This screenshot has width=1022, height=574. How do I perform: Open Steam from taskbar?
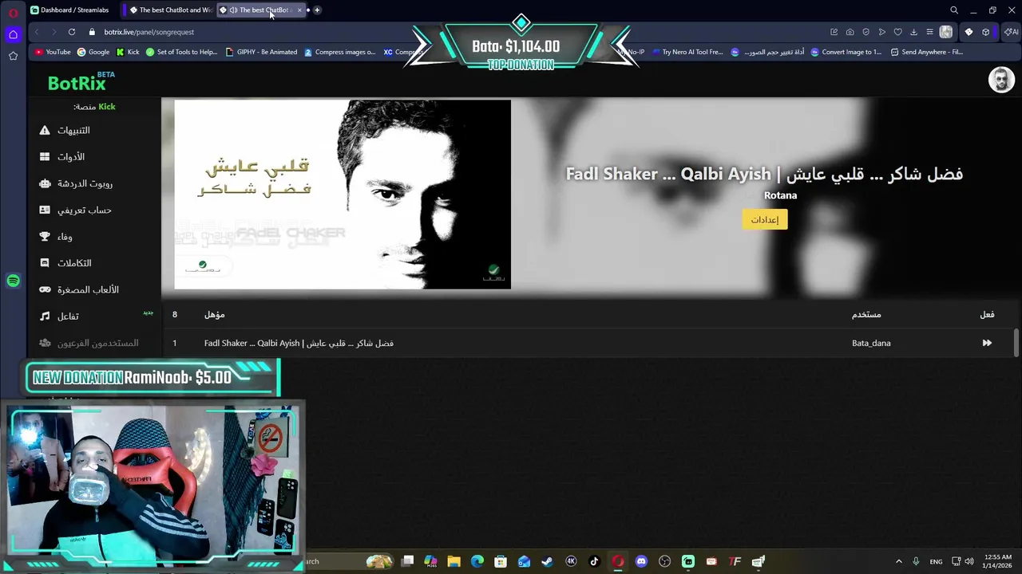547,561
